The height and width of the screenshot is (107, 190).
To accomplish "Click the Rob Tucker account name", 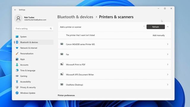I will (29, 17).
